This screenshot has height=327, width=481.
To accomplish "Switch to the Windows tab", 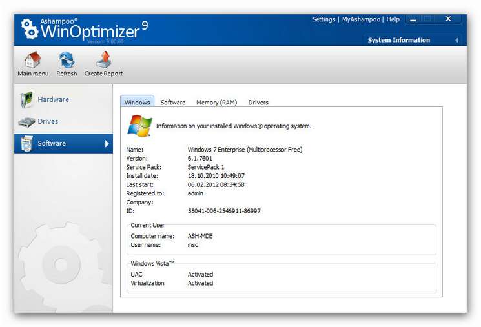I will click(x=137, y=102).
